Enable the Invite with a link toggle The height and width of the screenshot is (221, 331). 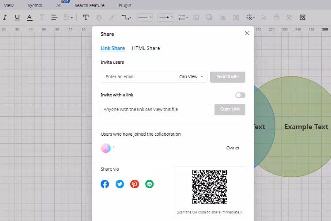tap(240, 95)
